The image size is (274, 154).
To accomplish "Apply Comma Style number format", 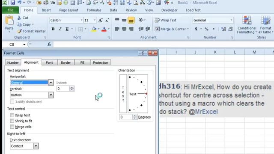I will click(x=214, y=29).
